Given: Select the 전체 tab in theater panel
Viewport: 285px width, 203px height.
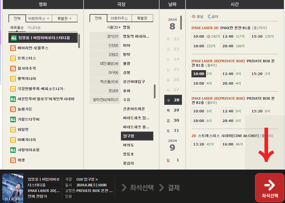Looking at the screenshot, I should 98,18.
